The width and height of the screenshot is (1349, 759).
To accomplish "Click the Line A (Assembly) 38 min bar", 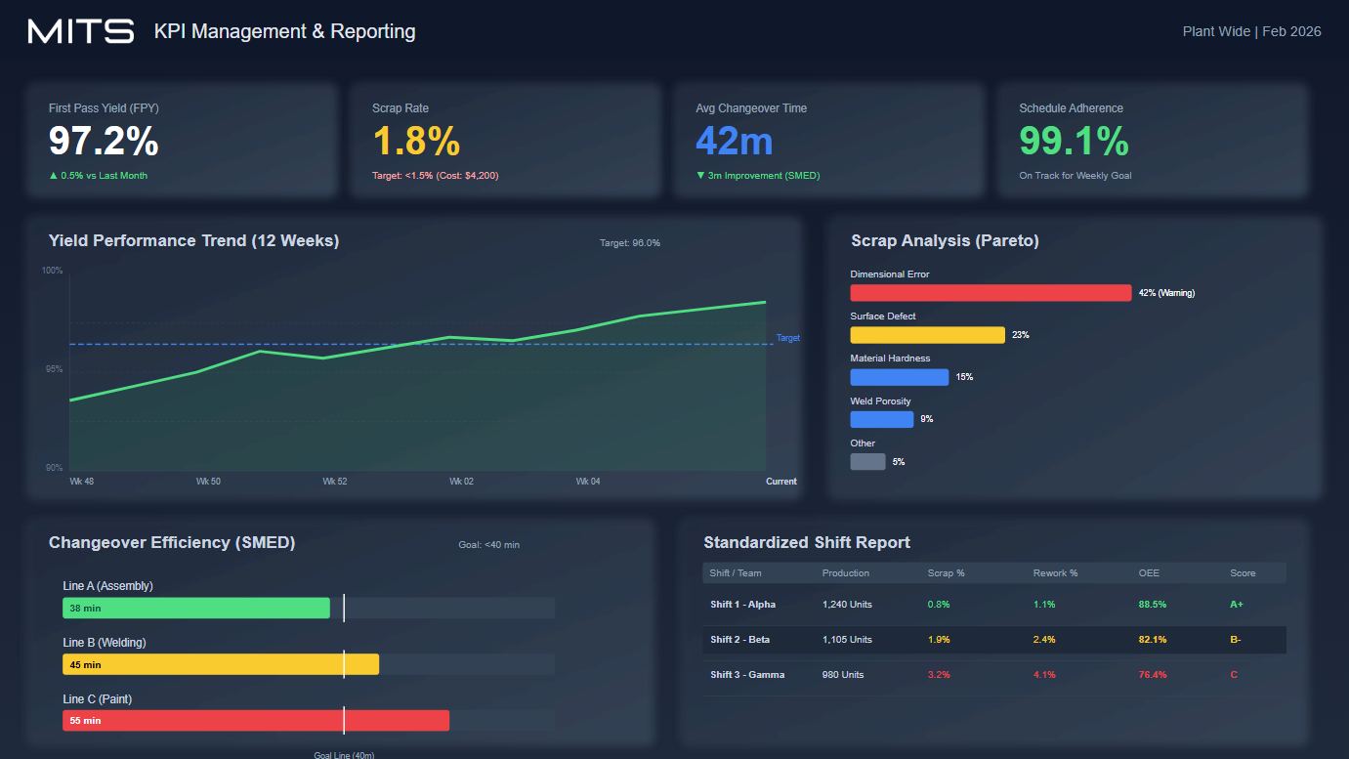I will (196, 608).
